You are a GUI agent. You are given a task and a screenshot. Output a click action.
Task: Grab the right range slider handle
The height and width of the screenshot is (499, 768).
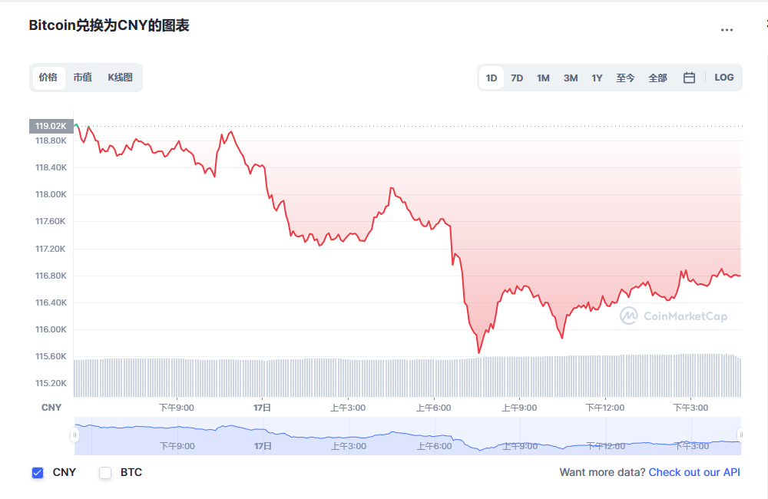[740, 435]
